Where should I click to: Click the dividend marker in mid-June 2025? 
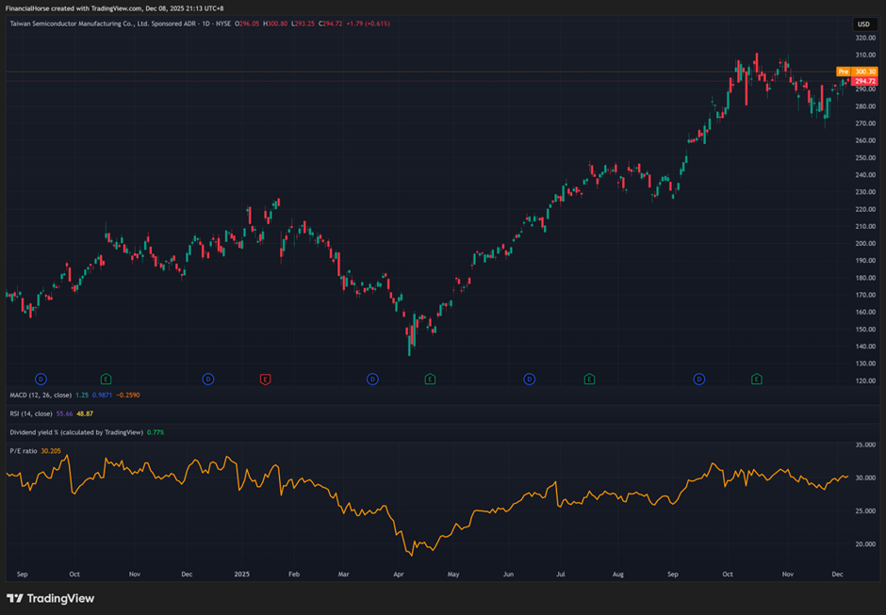(529, 379)
